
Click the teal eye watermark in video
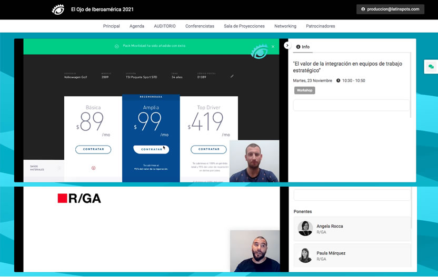(x=259, y=52)
